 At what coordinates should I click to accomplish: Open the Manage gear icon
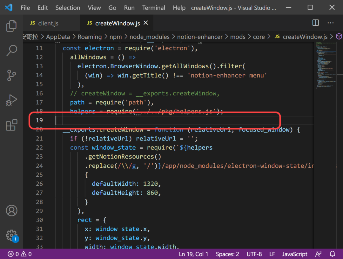(x=11, y=235)
